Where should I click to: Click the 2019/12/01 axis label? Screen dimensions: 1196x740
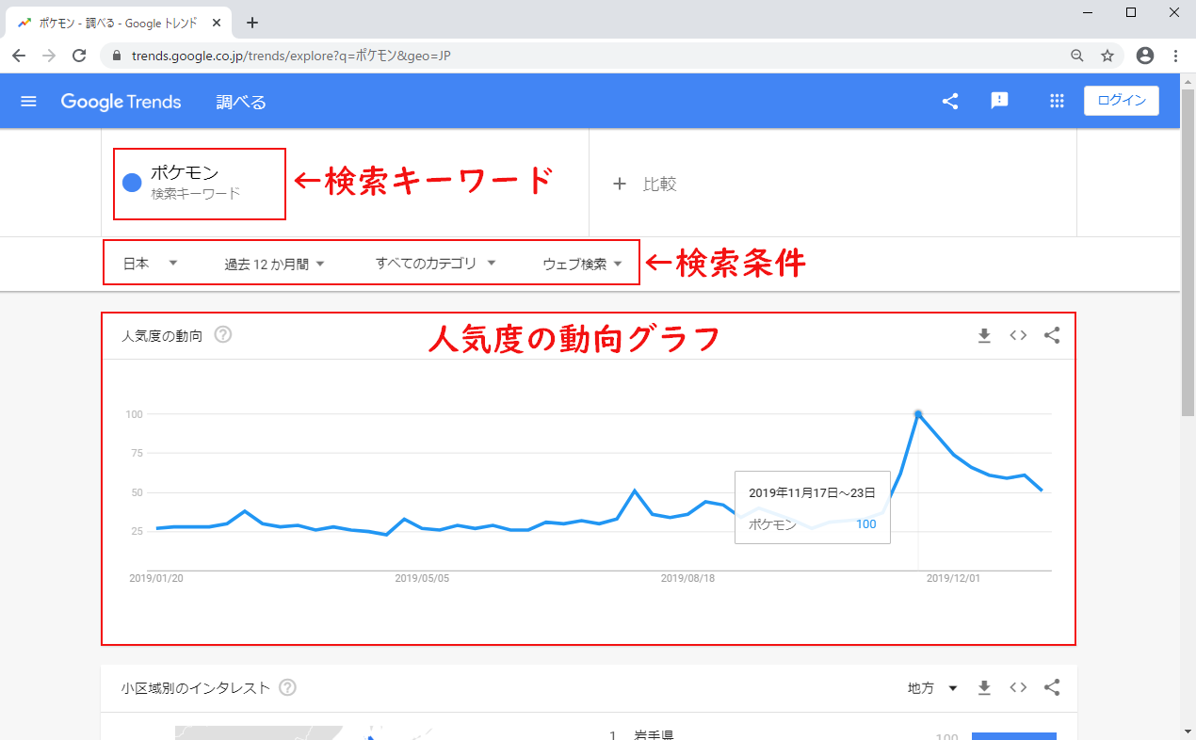point(953,578)
